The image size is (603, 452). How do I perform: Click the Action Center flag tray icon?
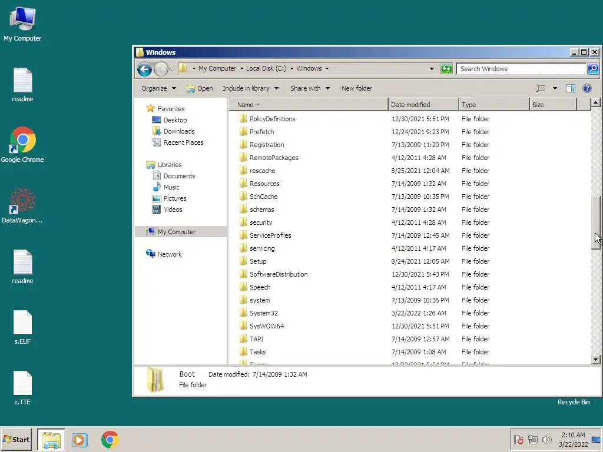[518, 439]
